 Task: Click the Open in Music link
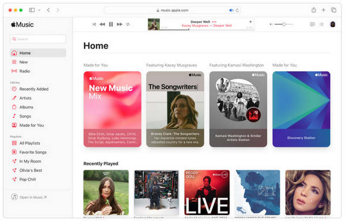click(x=29, y=197)
